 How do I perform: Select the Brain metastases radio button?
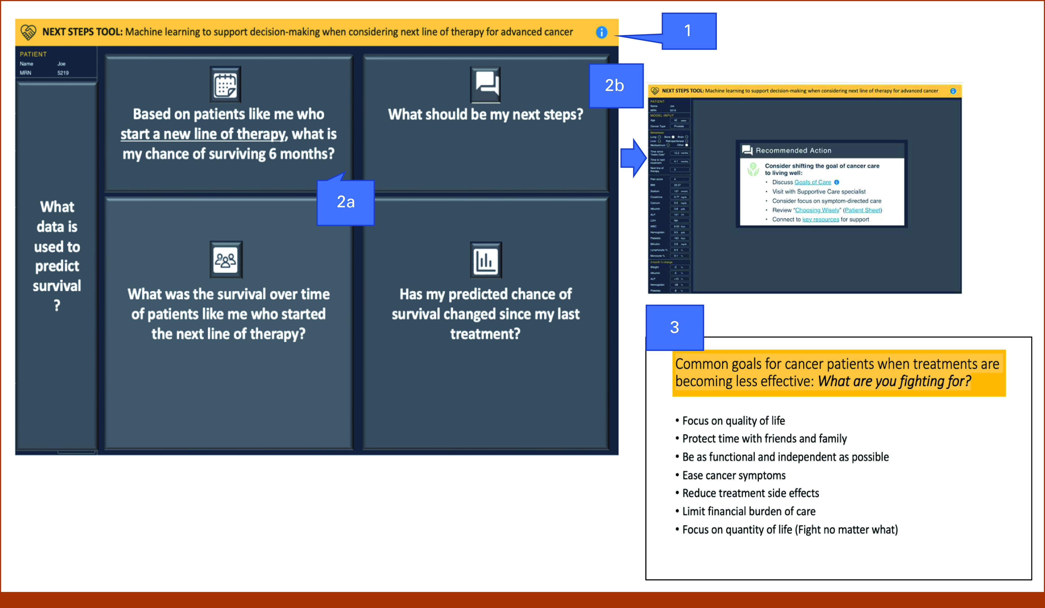pos(686,137)
